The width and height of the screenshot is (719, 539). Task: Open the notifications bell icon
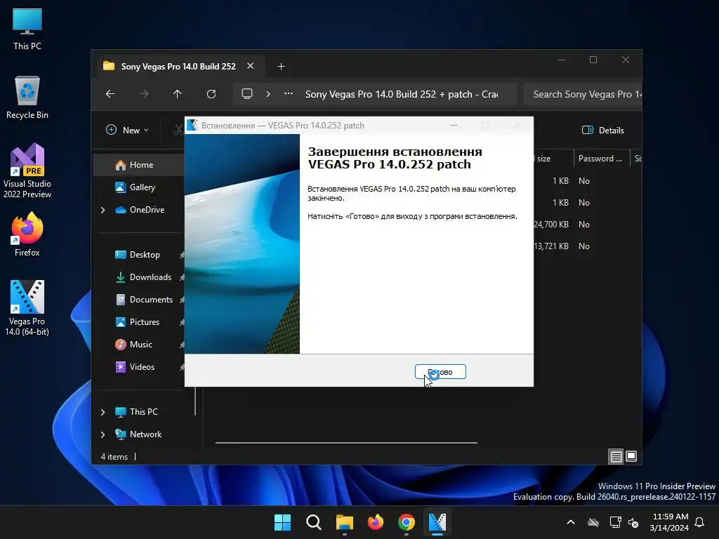click(700, 522)
